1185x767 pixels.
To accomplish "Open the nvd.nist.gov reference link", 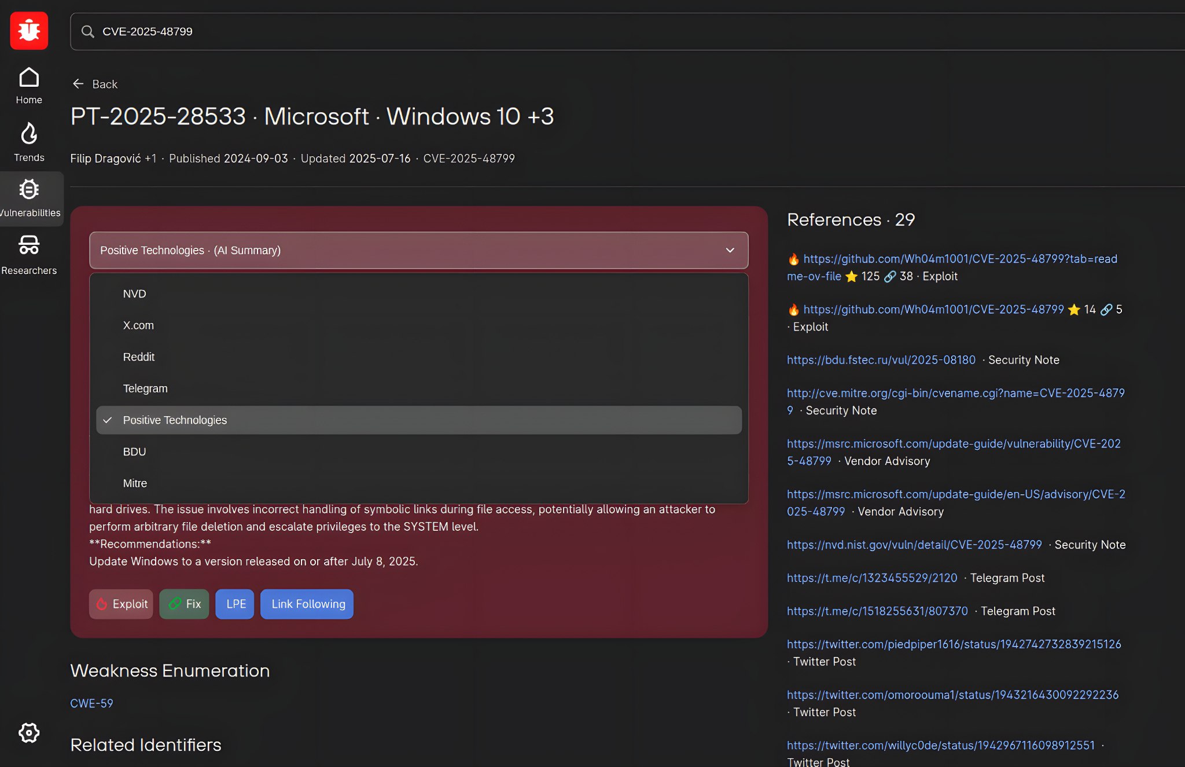I will click(x=914, y=545).
